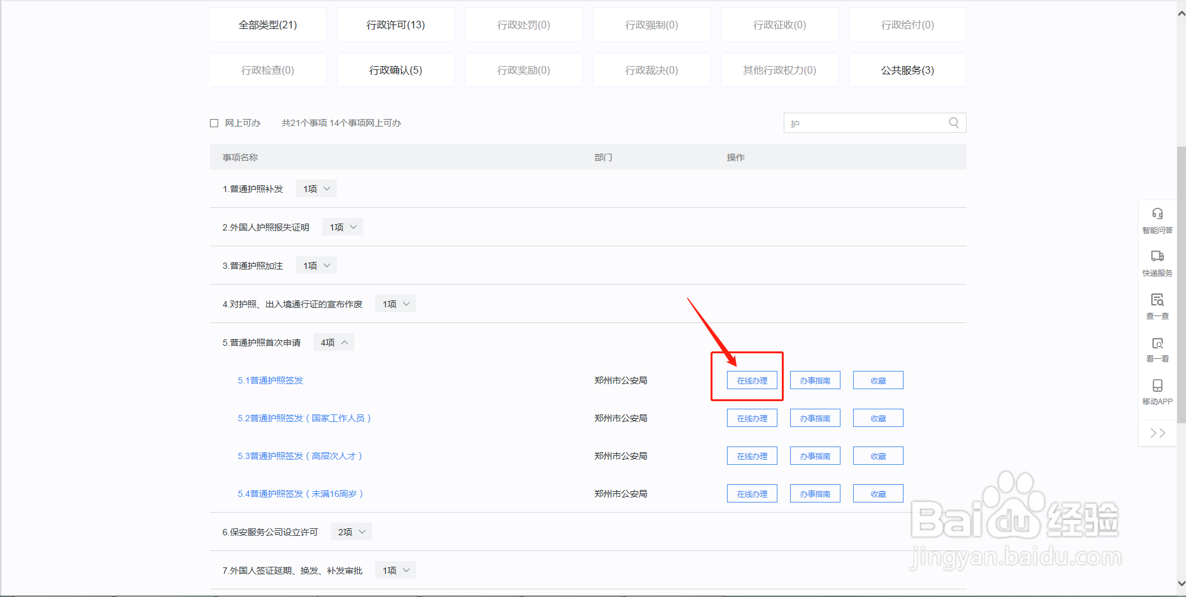Collapse the 4项 list under 普通护照首次申请
Viewport: 1186px width, 597px height.
tap(333, 342)
